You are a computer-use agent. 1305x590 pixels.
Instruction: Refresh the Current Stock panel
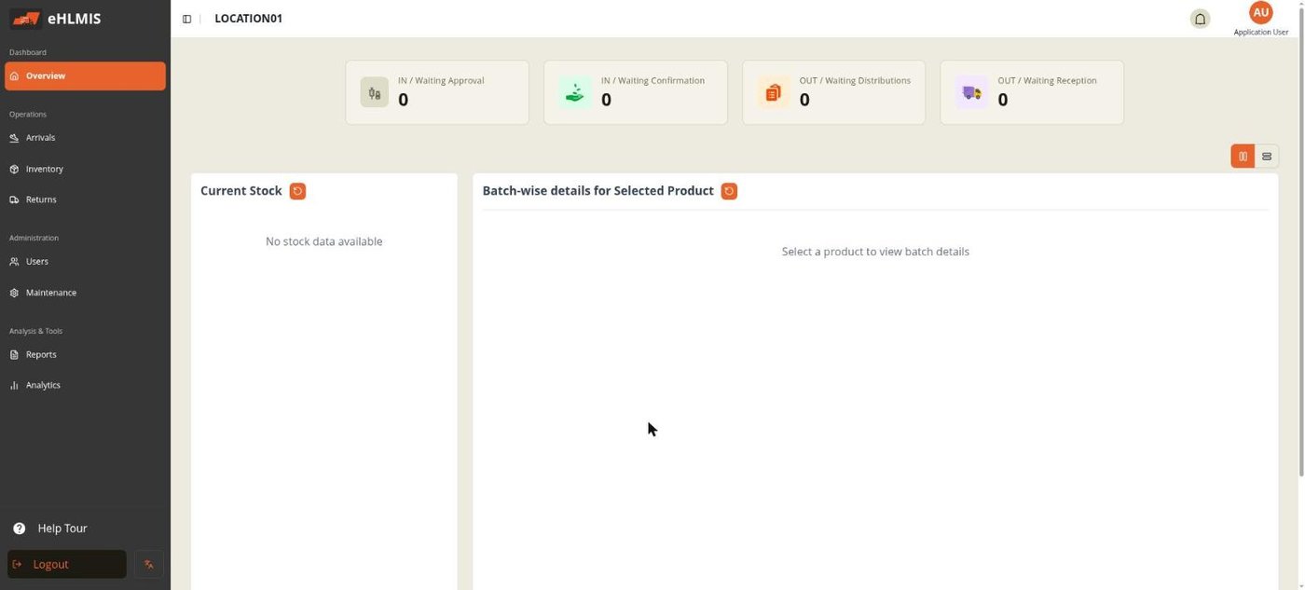(297, 191)
